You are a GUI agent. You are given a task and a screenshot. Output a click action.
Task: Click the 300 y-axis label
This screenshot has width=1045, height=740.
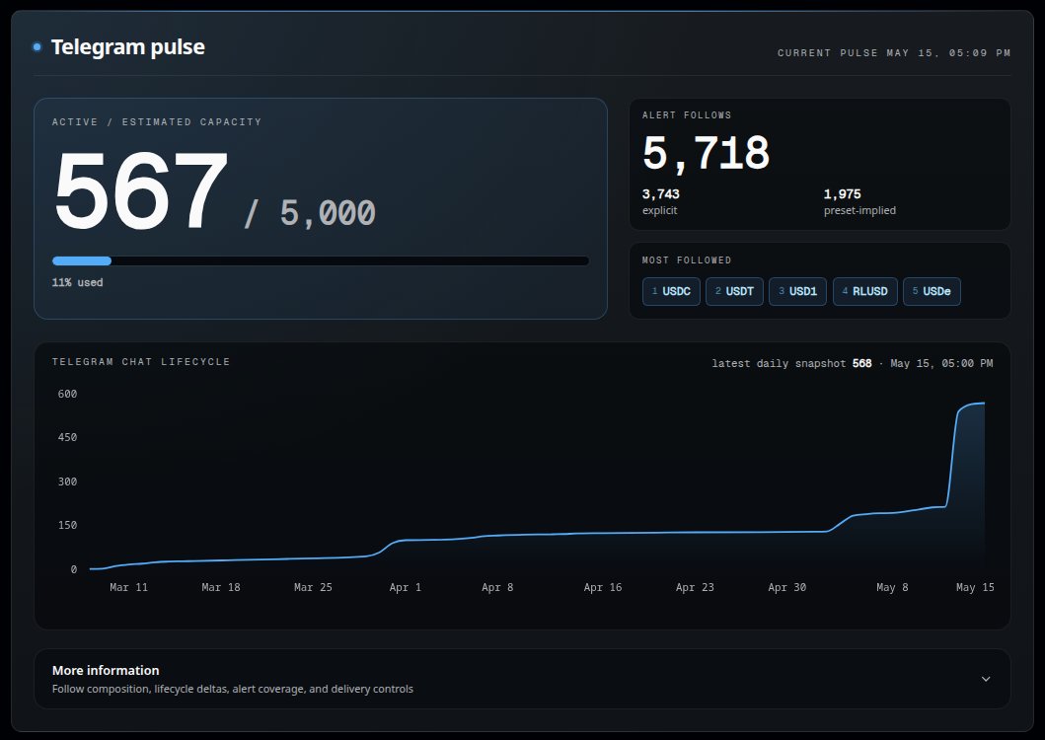click(x=67, y=481)
